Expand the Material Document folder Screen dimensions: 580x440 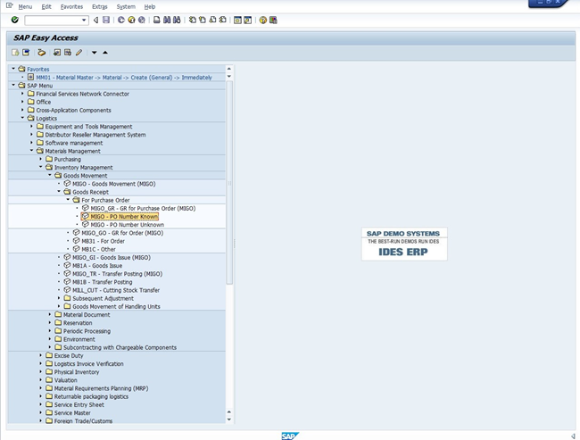[50, 314]
